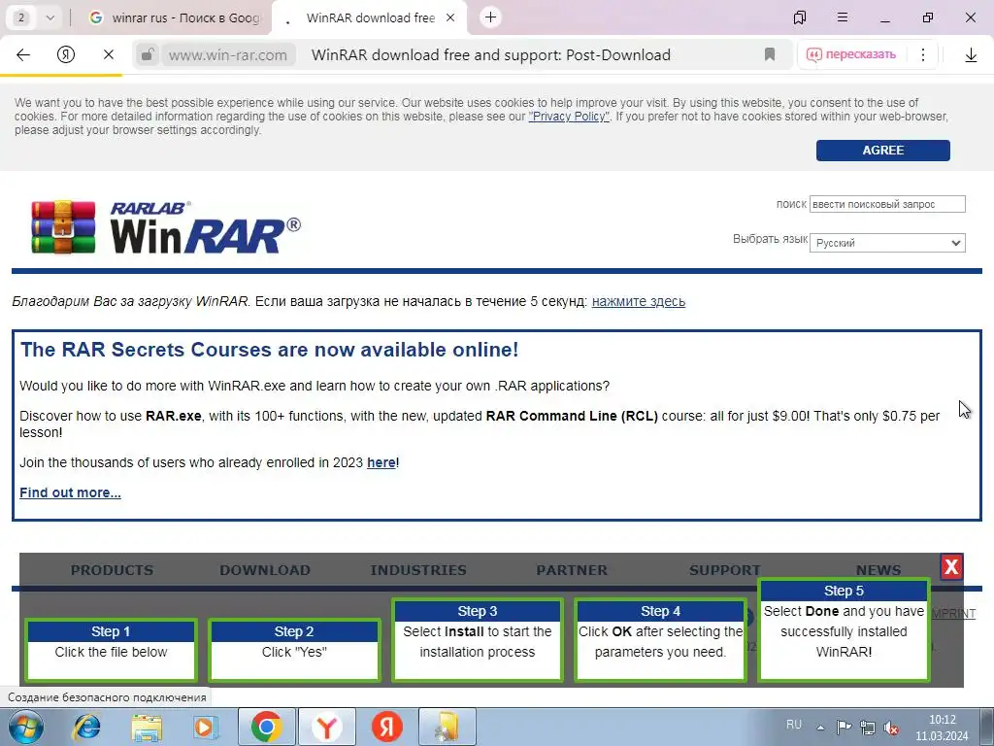Viewport: 994px width, 746px height.
Task: Click the muted volume tray icon
Action: (x=891, y=728)
